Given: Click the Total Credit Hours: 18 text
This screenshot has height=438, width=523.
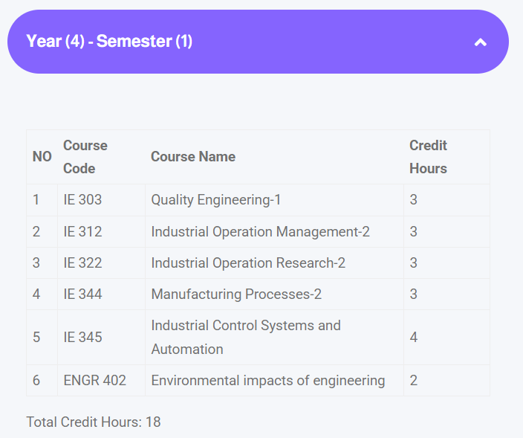Looking at the screenshot, I should (x=93, y=422).
